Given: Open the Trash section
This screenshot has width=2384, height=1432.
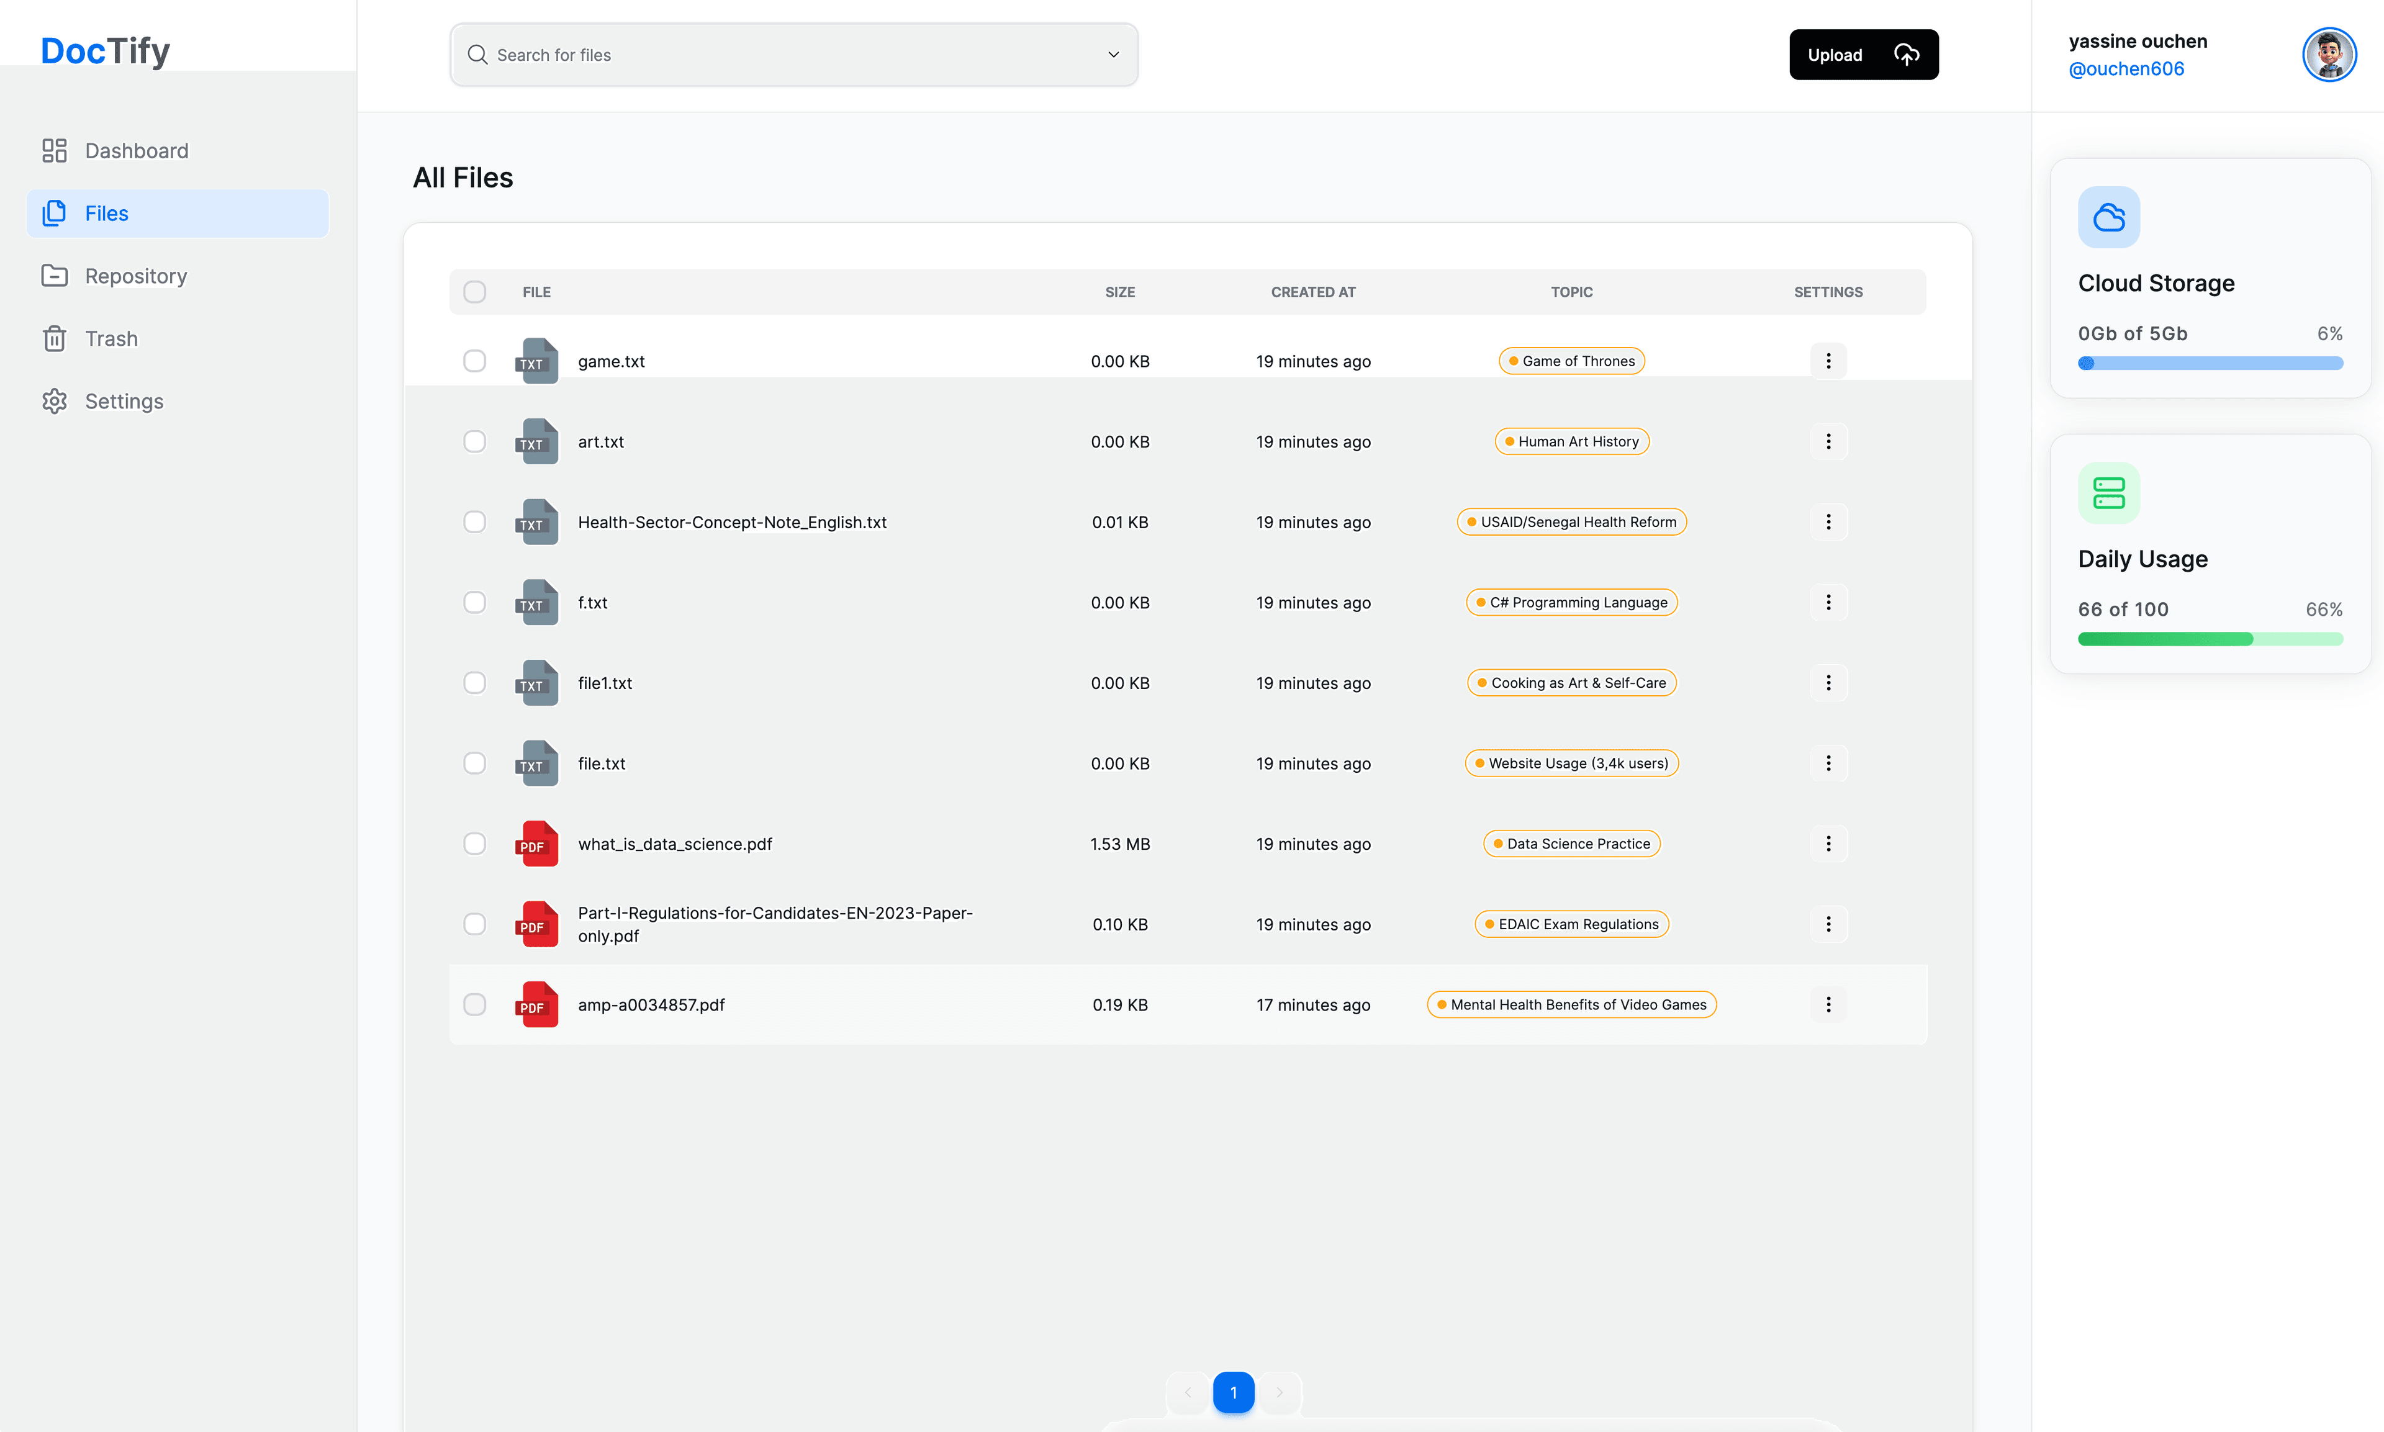Looking at the screenshot, I should pyautogui.click(x=178, y=339).
